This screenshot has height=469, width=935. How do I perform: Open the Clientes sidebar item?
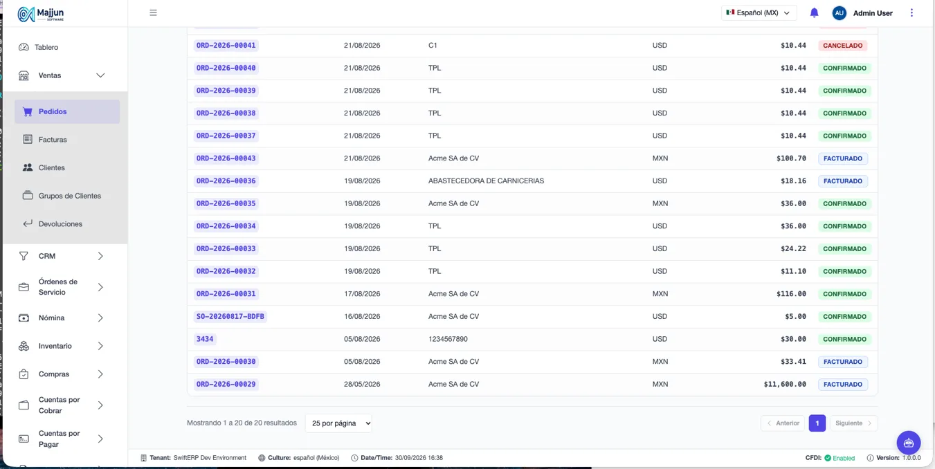pos(67,167)
